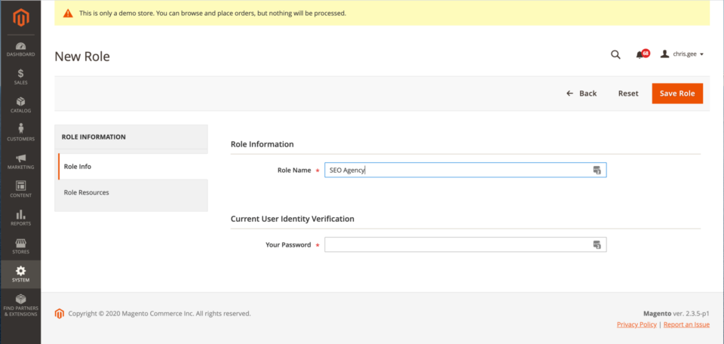Open the Marketing menu
Screen dimensions: 724x344
click(20, 161)
